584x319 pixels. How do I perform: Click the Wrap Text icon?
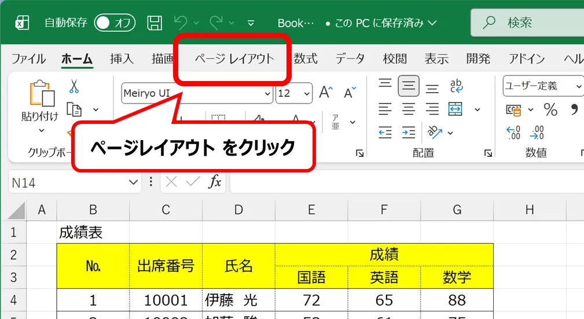pos(456,86)
